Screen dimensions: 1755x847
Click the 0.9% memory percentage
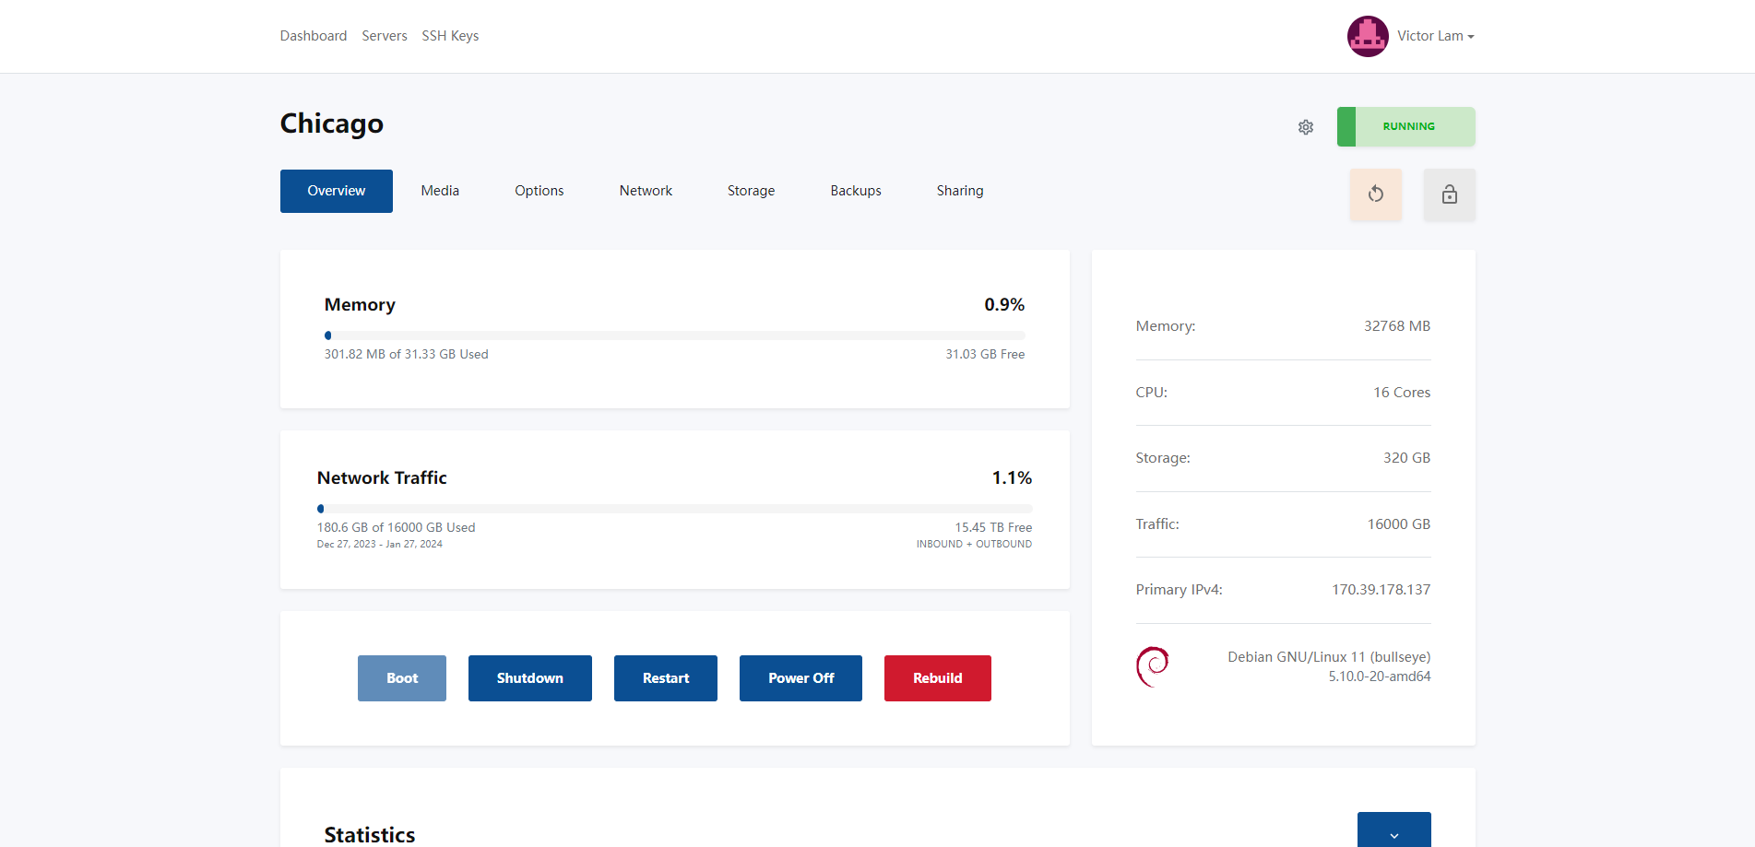pyautogui.click(x=1004, y=305)
